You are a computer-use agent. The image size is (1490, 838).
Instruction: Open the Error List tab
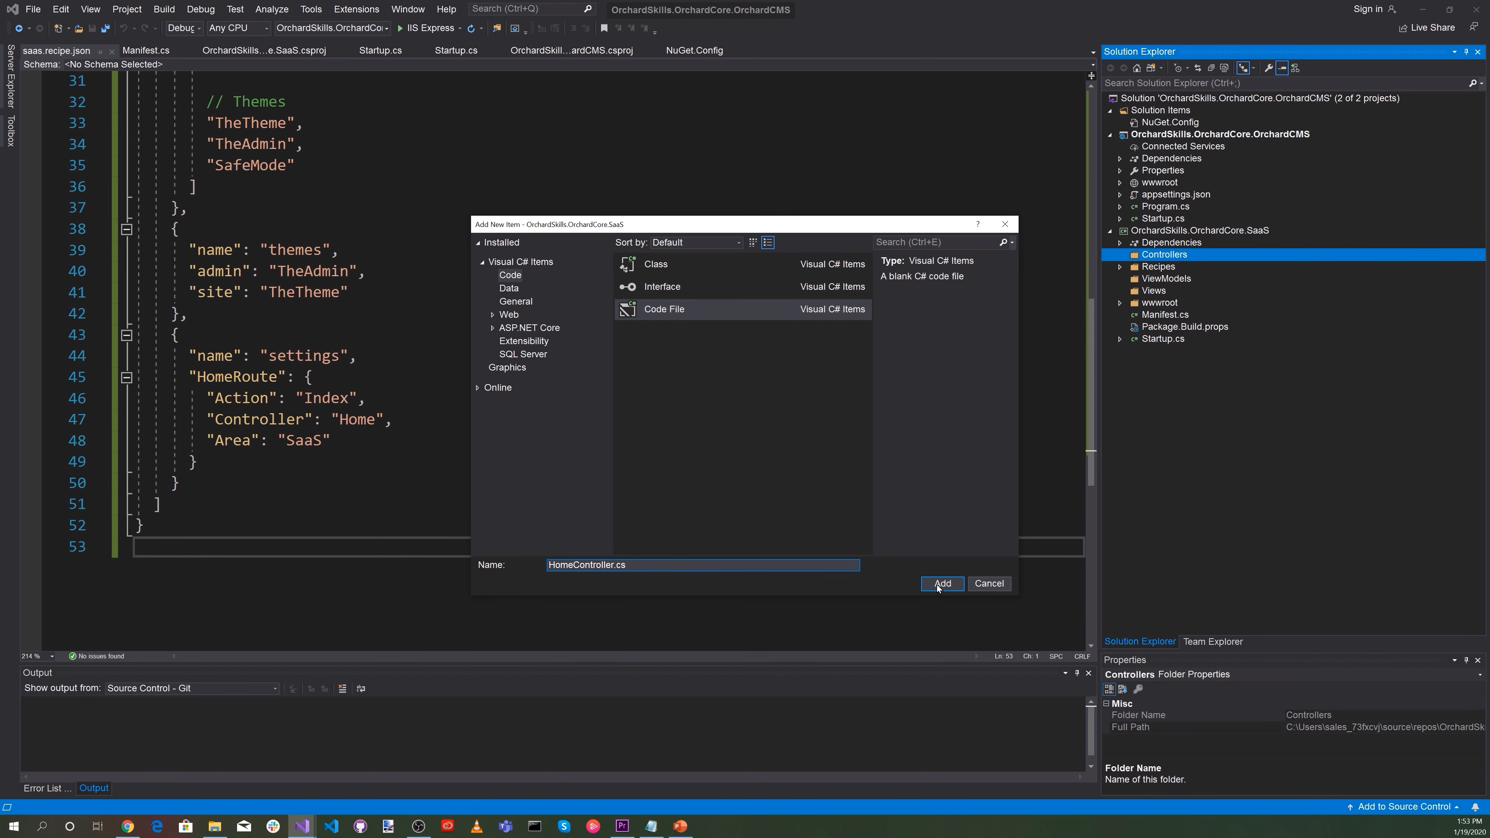coord(47,789)
